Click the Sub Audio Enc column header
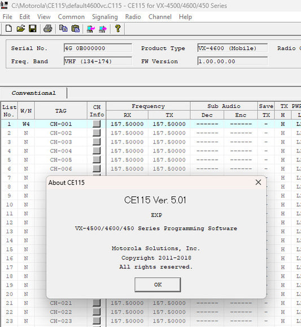 [241, 115]
